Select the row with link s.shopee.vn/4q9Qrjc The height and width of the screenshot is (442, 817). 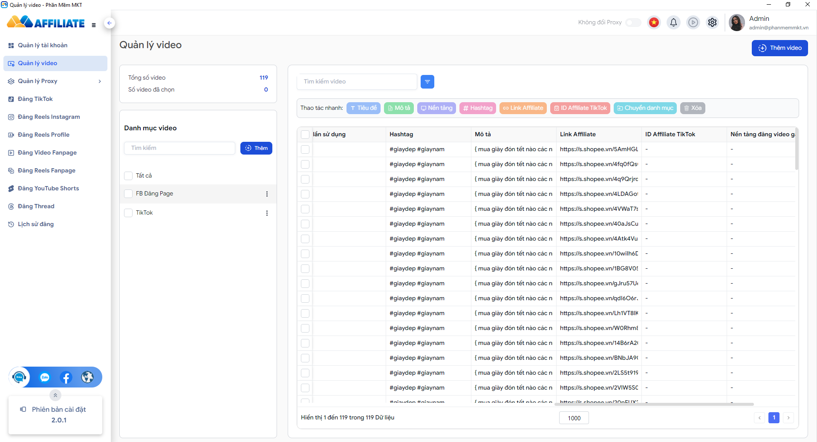[305, 179]
